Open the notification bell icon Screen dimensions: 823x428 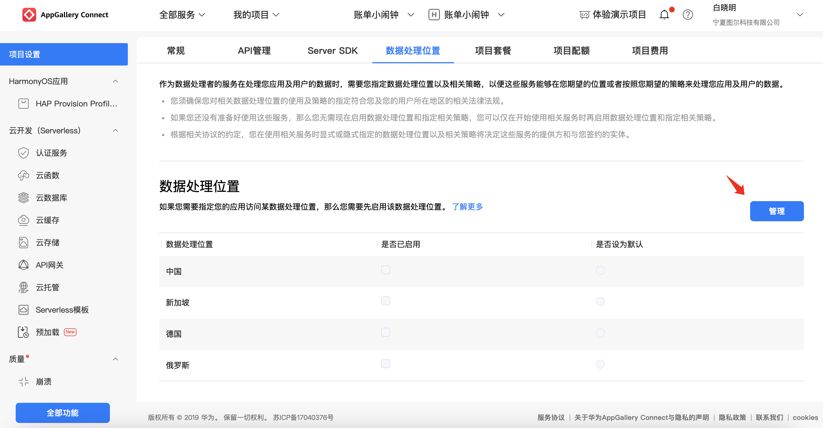664,15
